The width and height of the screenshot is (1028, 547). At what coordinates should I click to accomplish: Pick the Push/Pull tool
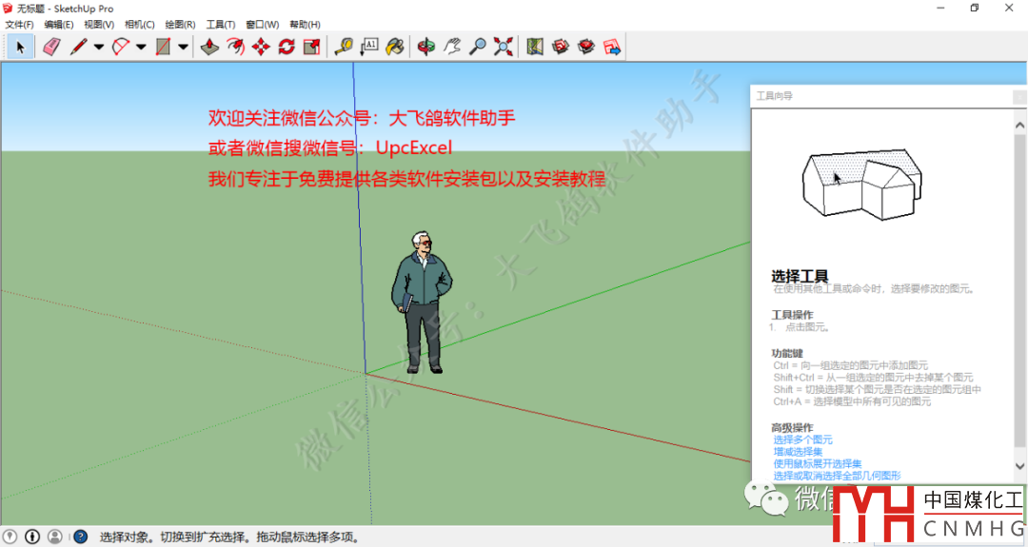coord(210,47)
